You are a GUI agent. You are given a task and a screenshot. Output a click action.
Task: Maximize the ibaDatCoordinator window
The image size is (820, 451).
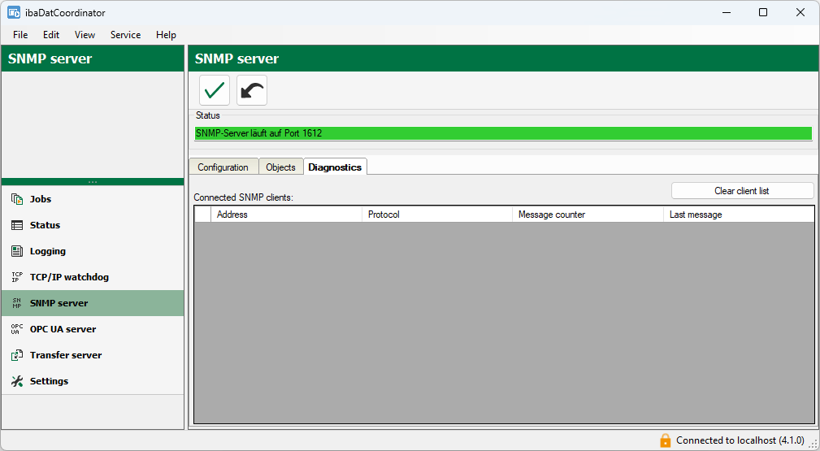(763, 12)
